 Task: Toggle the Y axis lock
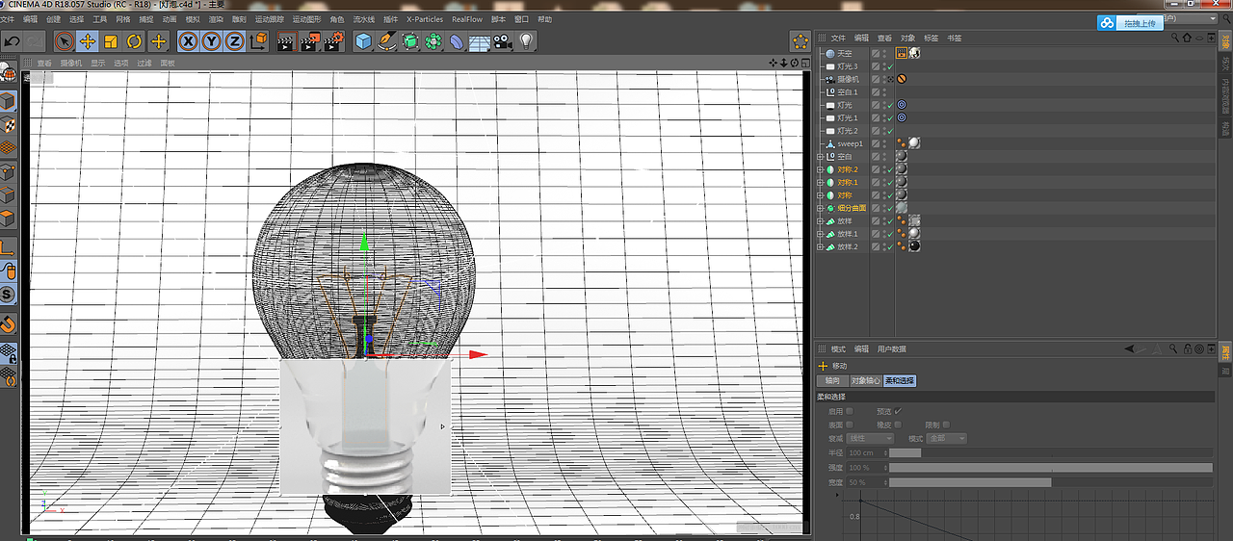[212, 41]
